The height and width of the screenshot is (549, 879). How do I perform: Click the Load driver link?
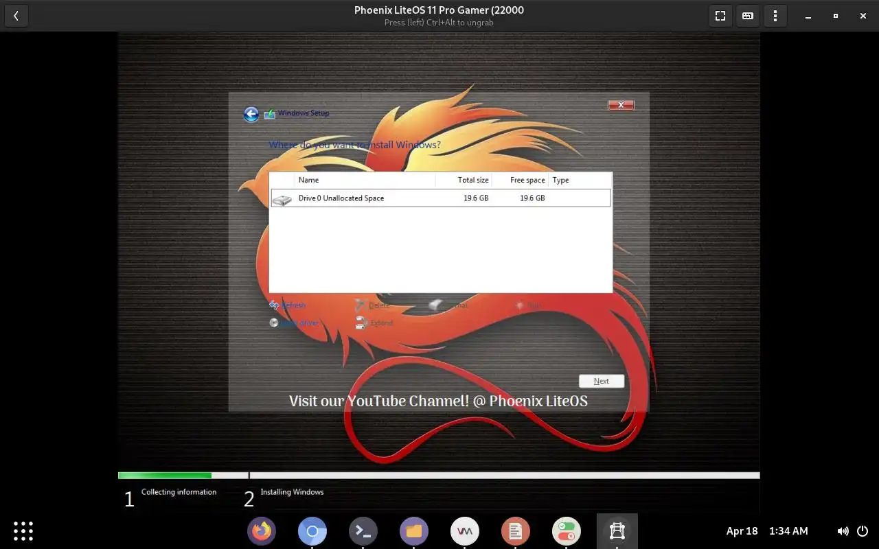tap(300, 323)
